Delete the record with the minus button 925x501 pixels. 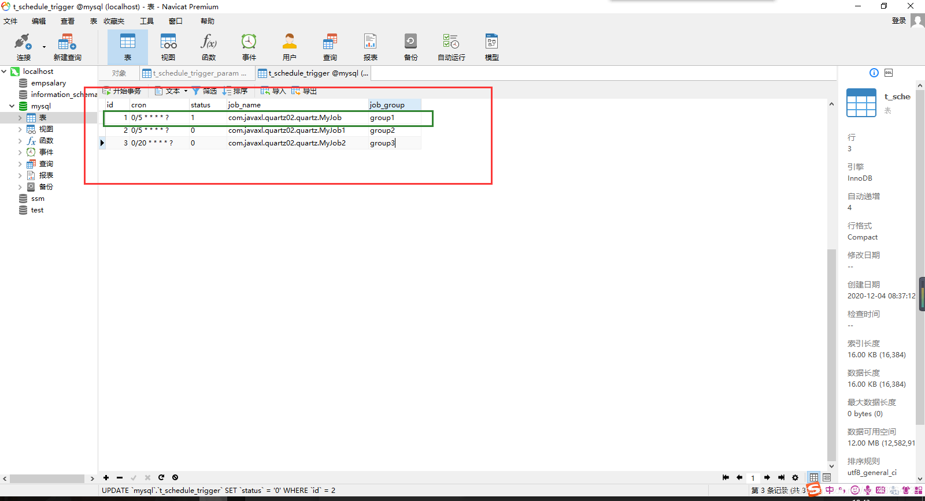point(120,477)
